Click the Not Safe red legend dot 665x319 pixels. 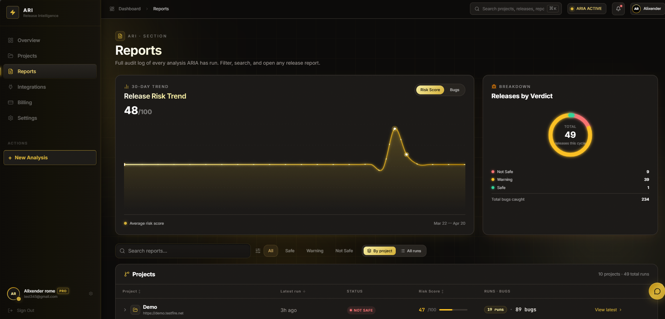click(493, 172)
